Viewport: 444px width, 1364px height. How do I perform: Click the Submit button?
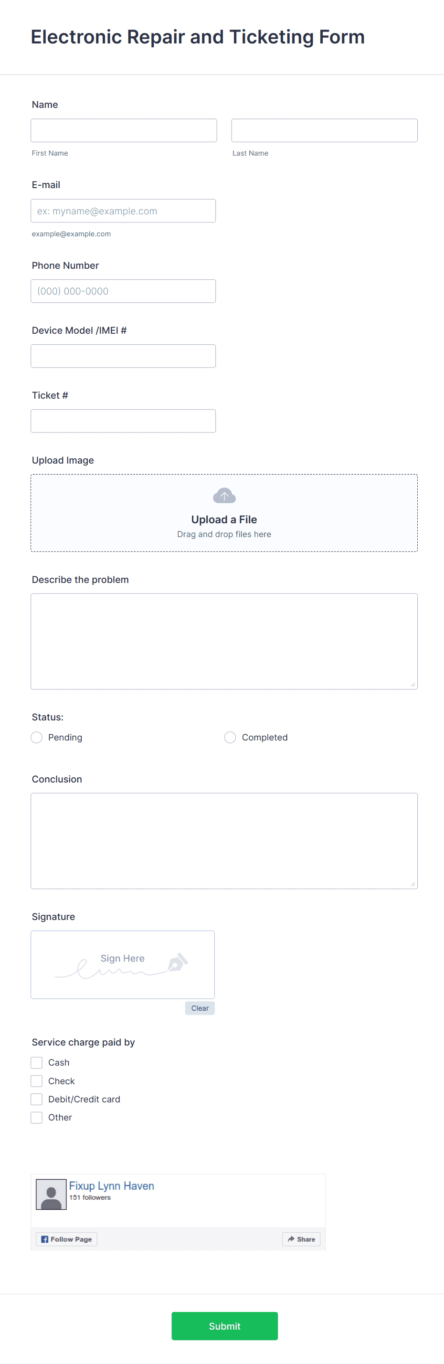[224, 1326]
